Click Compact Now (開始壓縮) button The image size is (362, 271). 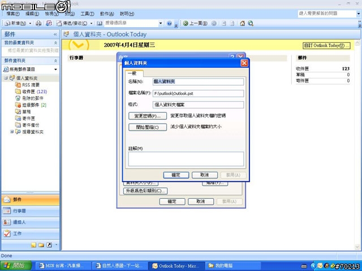(x=148, y=127)
